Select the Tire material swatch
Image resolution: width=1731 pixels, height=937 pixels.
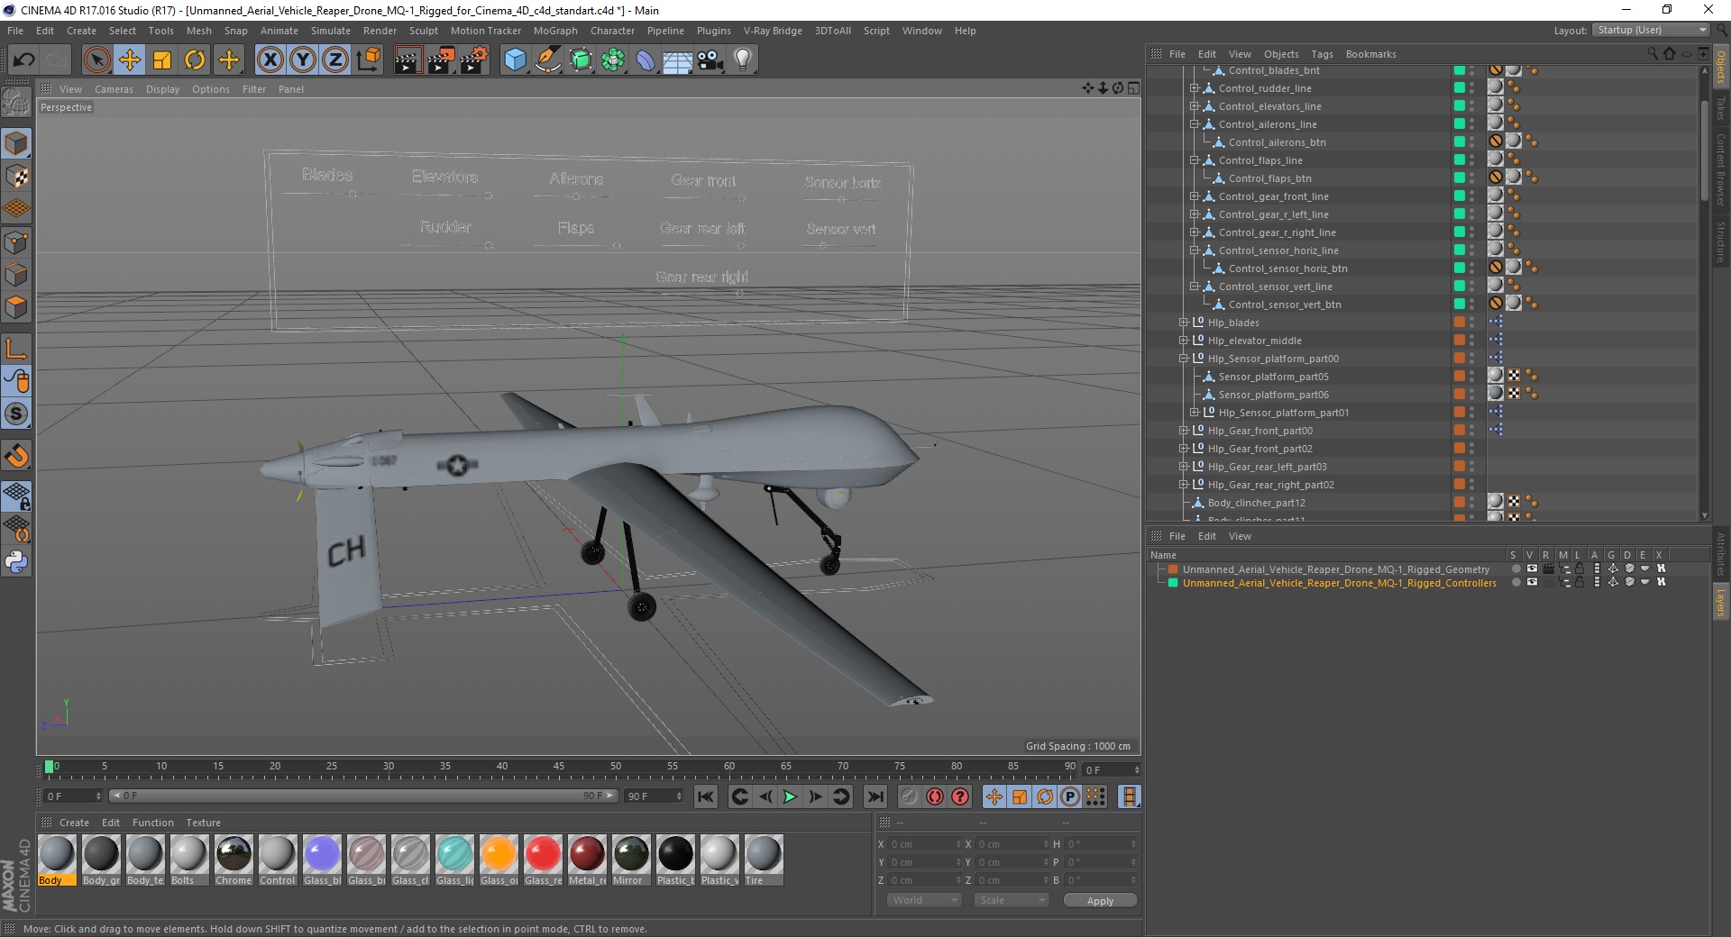click(x=763, y=860)
